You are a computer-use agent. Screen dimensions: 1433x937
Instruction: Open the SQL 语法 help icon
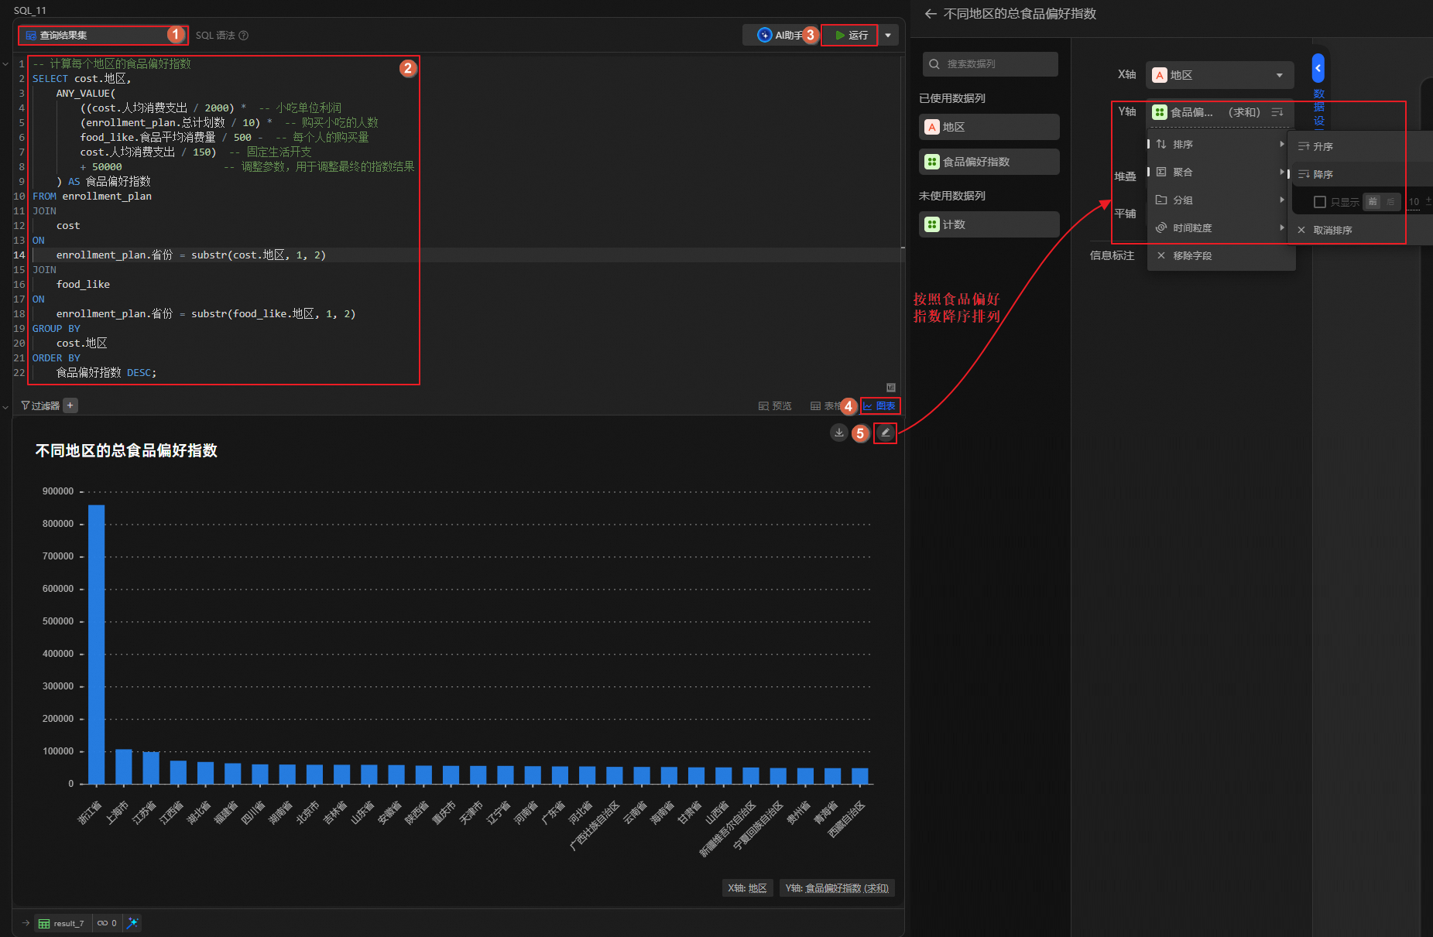pyautogui.click(x=244, y=36)
